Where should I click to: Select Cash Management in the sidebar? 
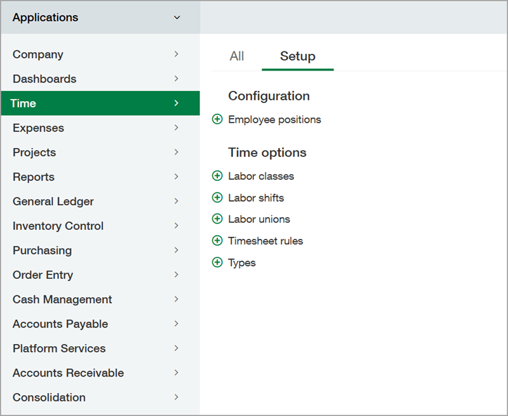click(x=62, y=299)
